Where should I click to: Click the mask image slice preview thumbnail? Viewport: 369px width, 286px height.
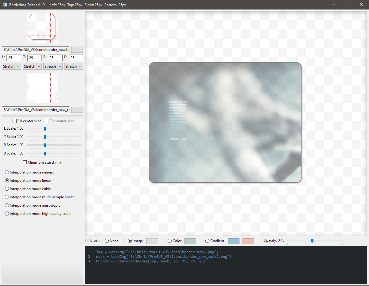click(43, 88)
